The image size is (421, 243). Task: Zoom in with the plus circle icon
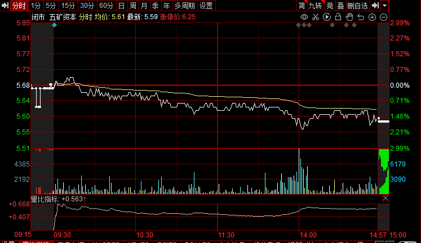[x=372, y=17]
